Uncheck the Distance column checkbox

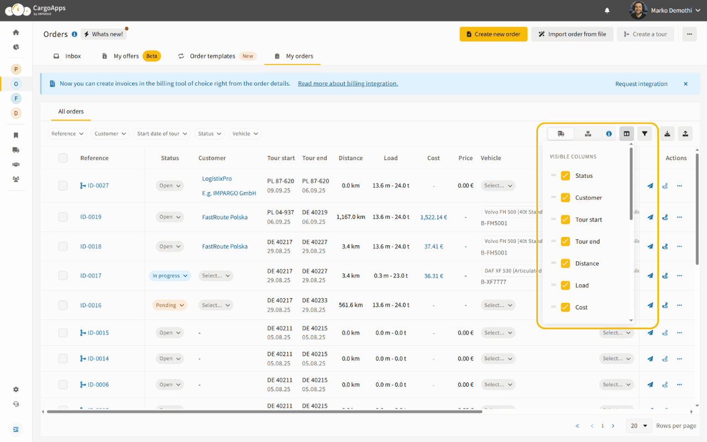[x=565, y=264]
